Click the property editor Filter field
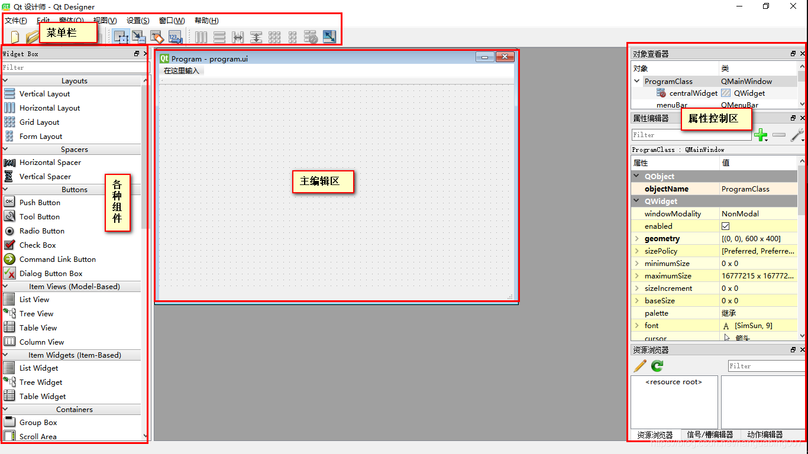This screenshot has width=808, height=454. (691, 135)
